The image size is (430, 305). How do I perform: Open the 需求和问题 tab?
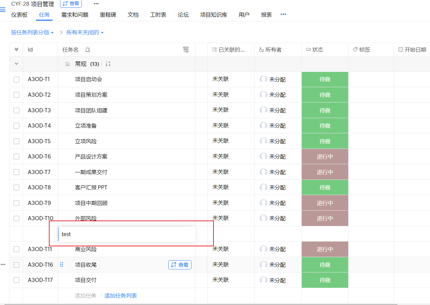(x=75, y=15)
